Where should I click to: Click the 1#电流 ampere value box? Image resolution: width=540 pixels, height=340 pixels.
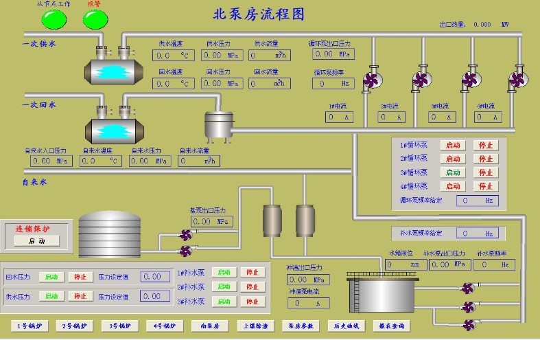pos(339,117)
